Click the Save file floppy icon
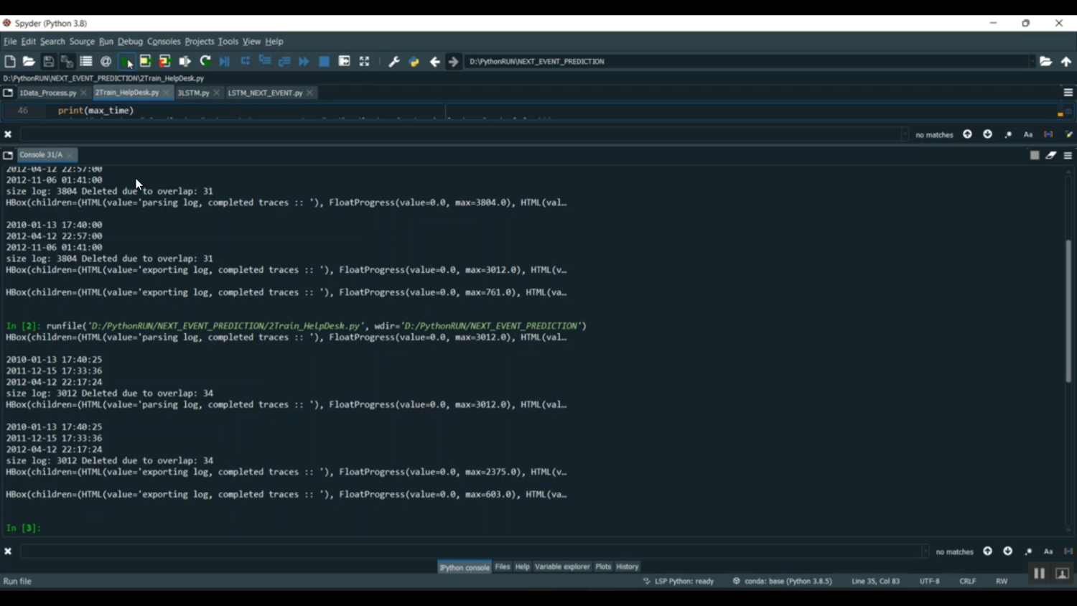This screenshot has width=1077, height=606. [x=48, y=62]
